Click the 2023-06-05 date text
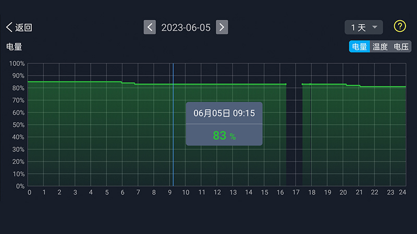Image resolution: width=417 pixels, height=234 pixels. click(186, 28)
